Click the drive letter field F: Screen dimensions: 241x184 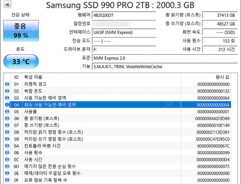tap(124, 50)
